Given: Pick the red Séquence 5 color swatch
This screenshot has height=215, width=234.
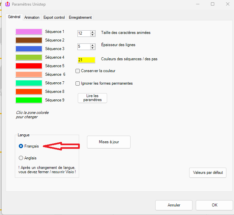Looking at the screenshot, I should [x=29, y=66].
